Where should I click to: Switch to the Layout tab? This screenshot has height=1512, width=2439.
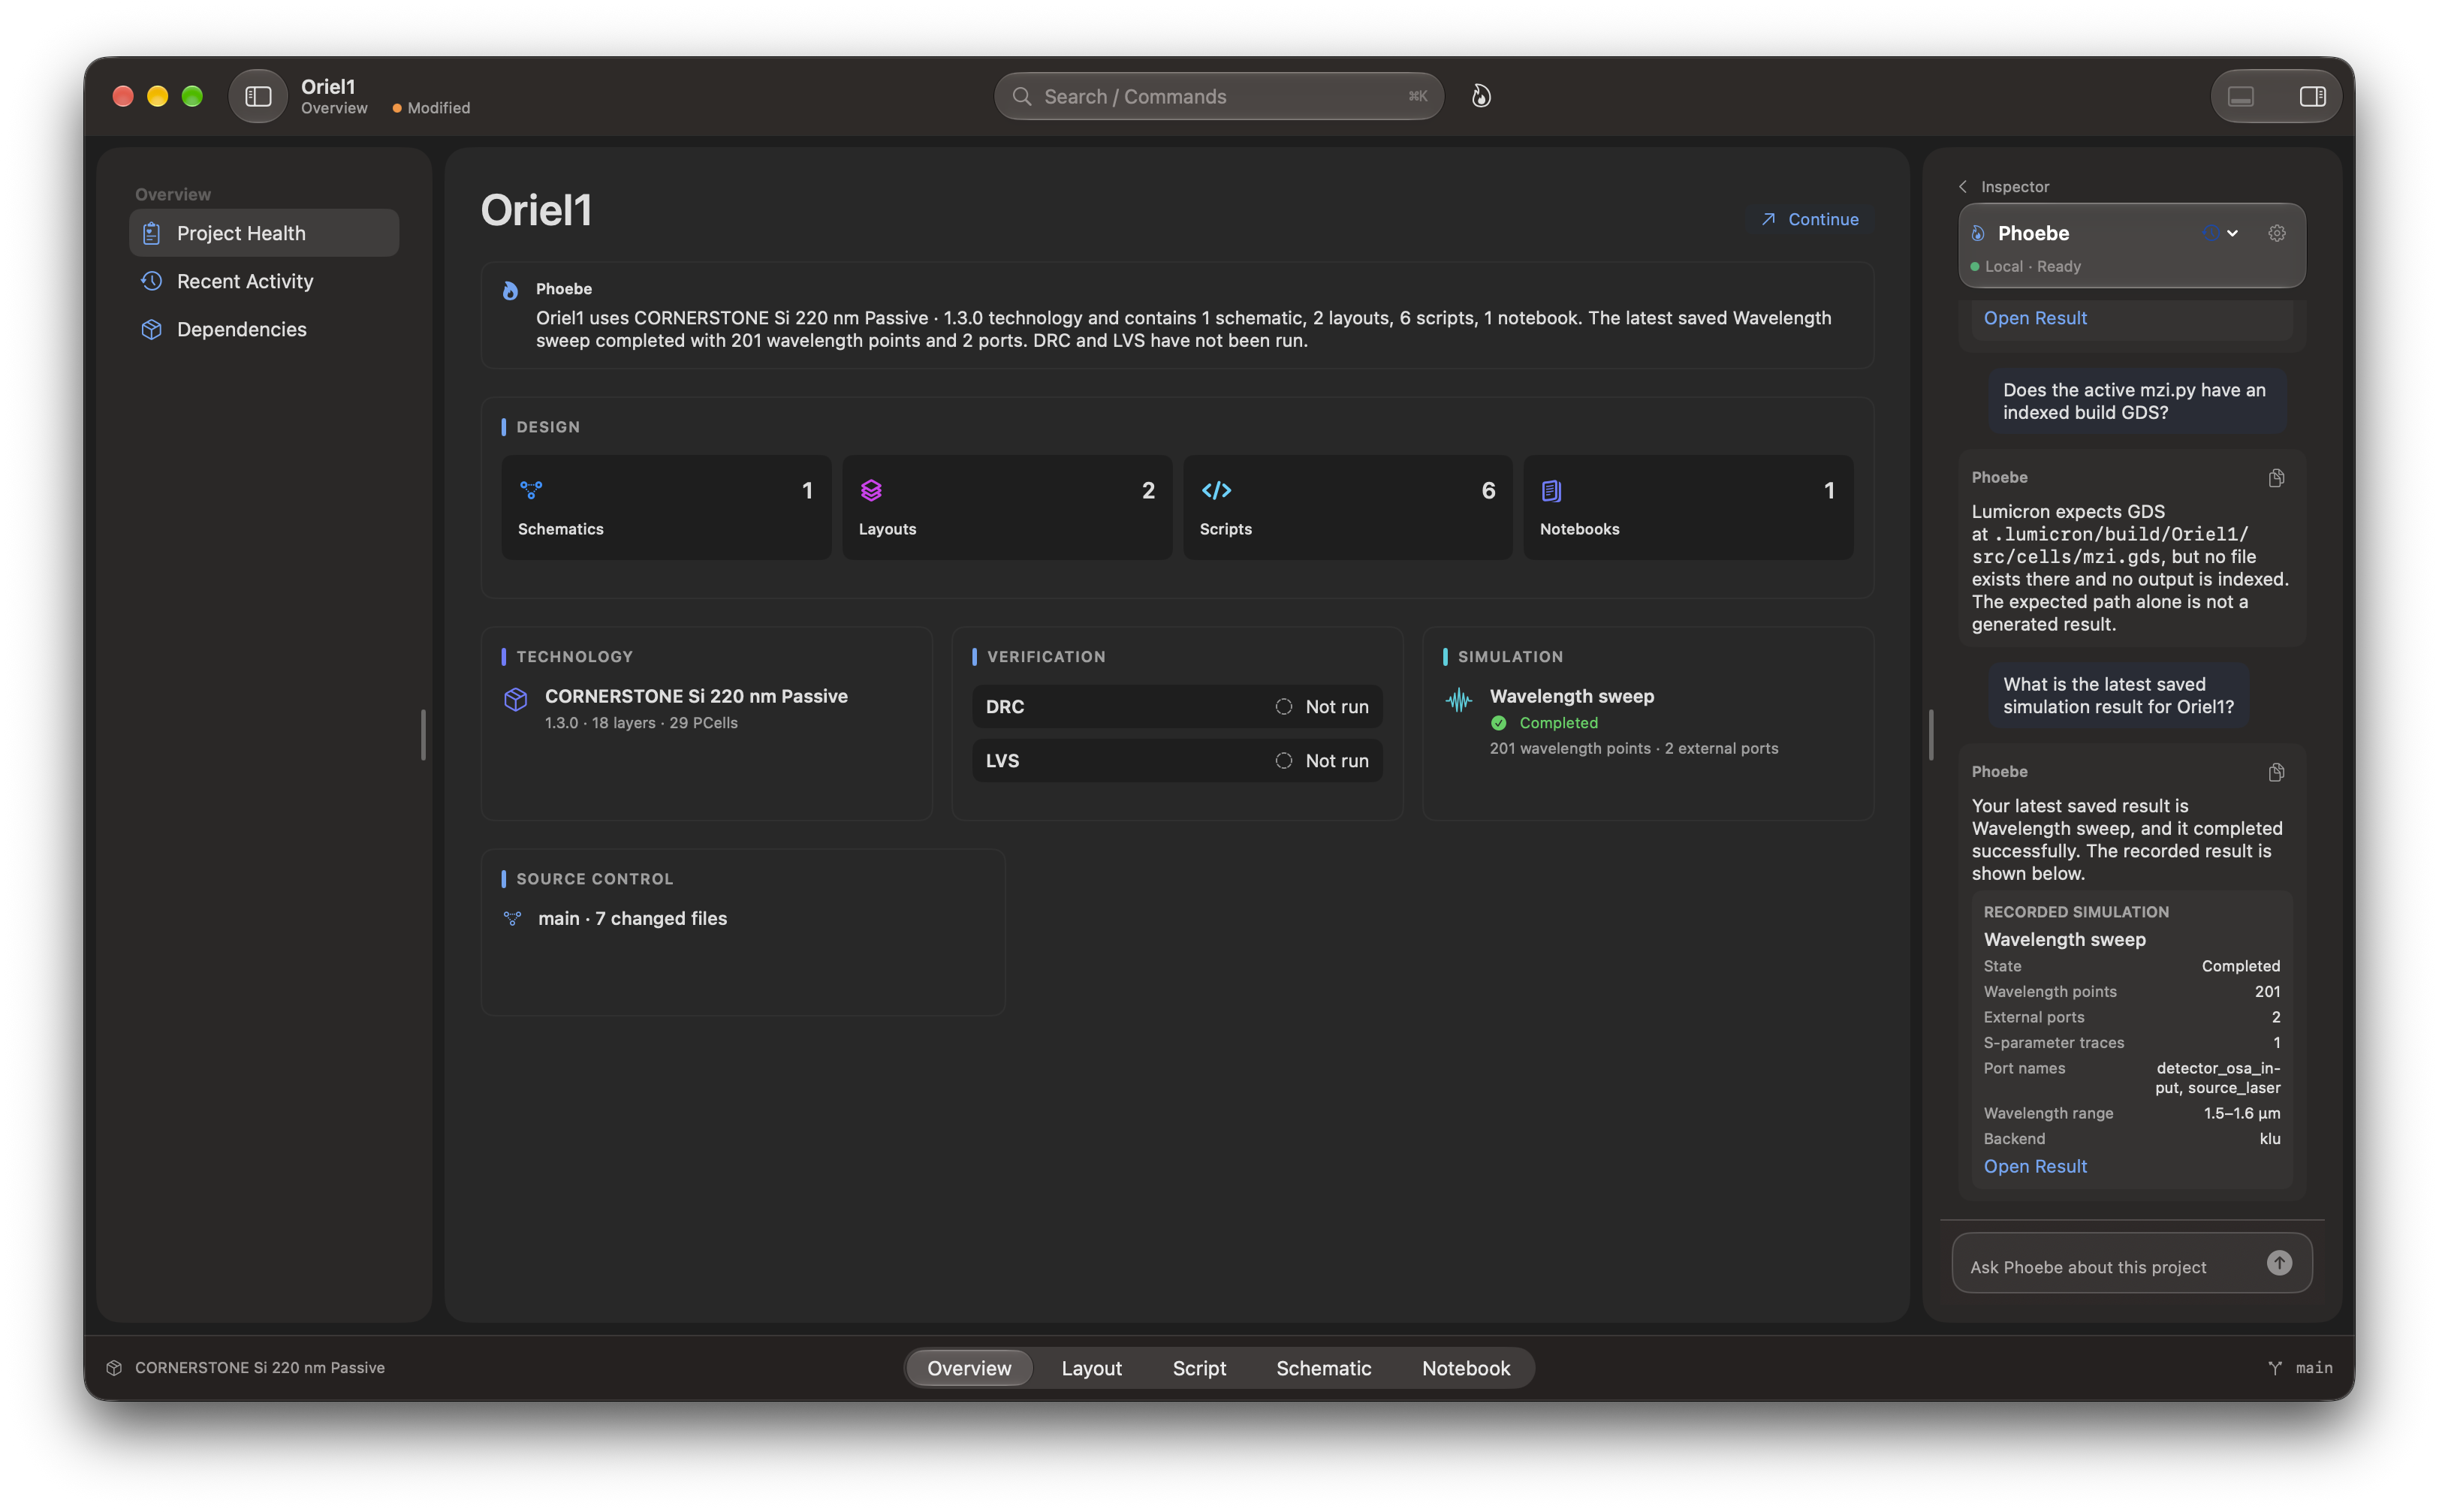tap(1091, 1367)
